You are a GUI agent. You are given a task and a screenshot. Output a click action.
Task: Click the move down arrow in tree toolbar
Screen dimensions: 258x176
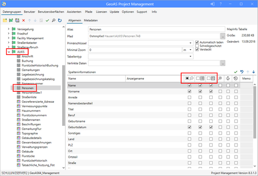click(x=35, y=21)
